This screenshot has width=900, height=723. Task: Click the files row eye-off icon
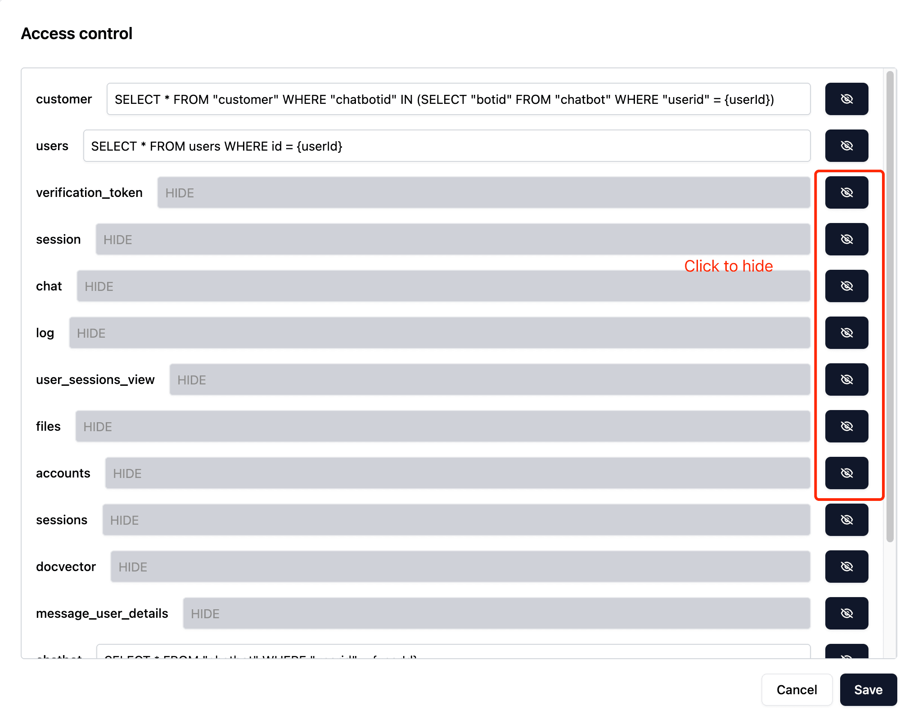click(846, 426)
